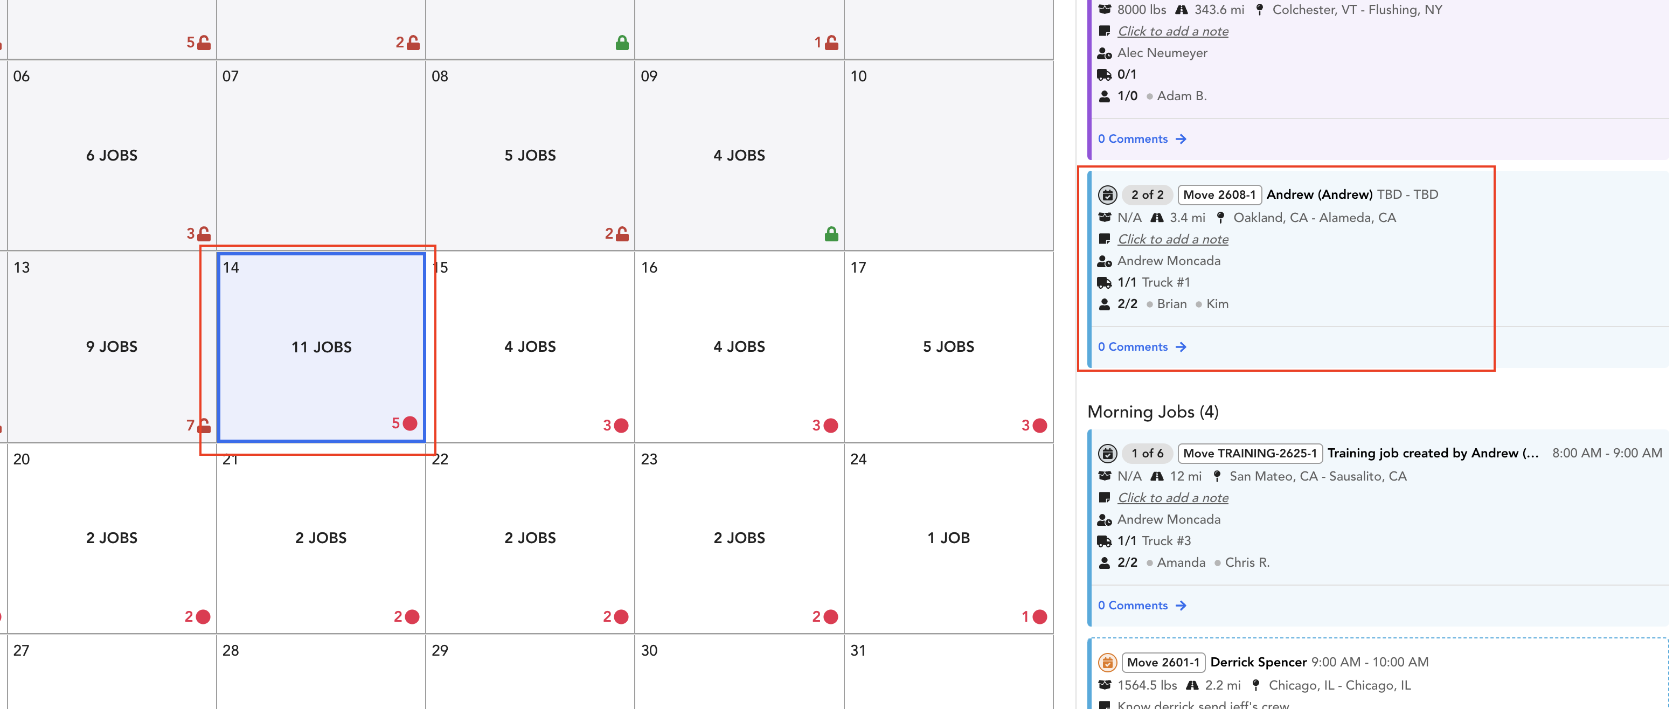
Task: Click the truck icon beside Truck #1
Action: coord(1104,282)
